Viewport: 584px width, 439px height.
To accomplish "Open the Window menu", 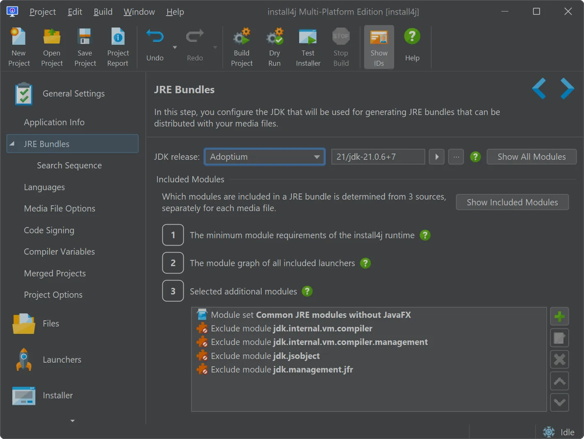I will (x=139, y=12).
